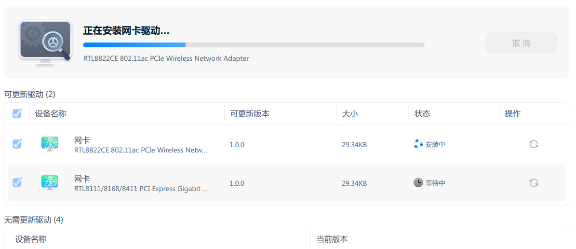Click the adapter name under the progress bar
This screenshot has height=249, width=576.
[x=166, y=58]
